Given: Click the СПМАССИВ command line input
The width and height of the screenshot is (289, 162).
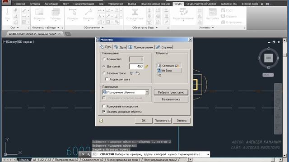Looking at the screenshot, I should click(150, 154).
